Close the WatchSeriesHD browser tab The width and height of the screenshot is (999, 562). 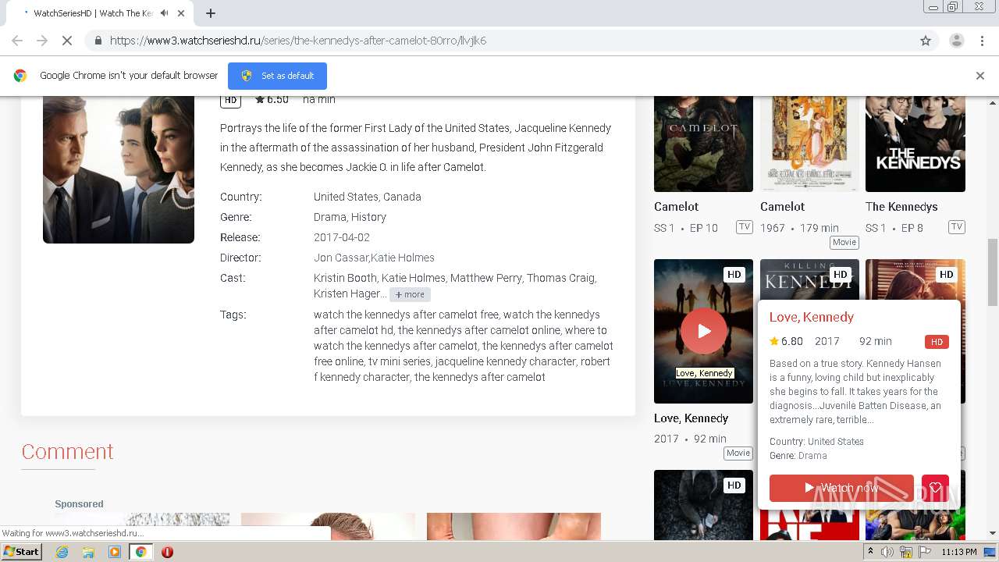(181, 13)
